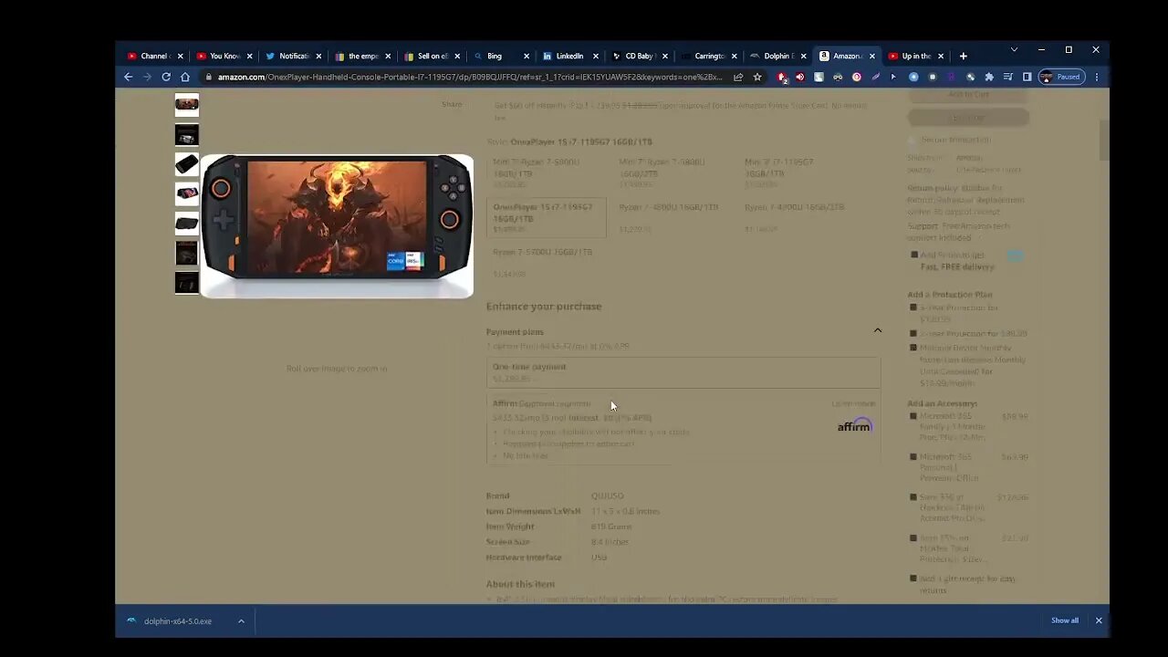Click the Add to Cart button

coord(968,95)
